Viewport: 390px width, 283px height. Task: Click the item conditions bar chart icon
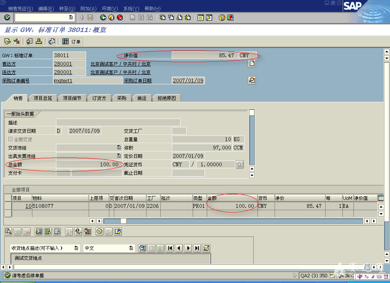(x=88, y=232)
